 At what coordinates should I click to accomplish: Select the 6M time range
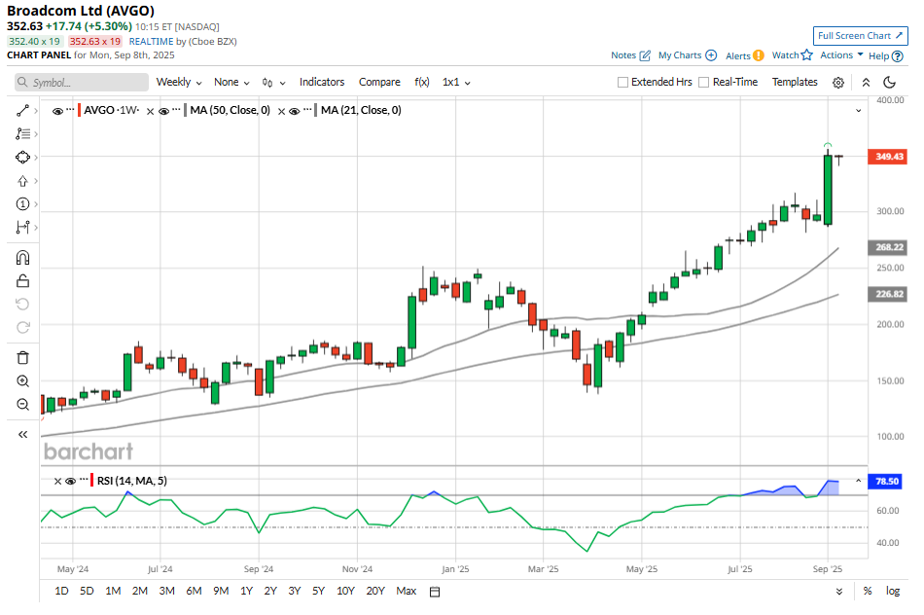[194, 591]
